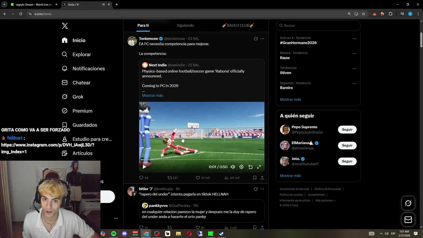This screenshot has height=238, width=423.
Task: Open Chatear messages
Action: point(76,83)
